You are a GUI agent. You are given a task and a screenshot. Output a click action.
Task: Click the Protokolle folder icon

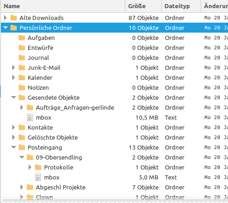(x=38, y=167)
